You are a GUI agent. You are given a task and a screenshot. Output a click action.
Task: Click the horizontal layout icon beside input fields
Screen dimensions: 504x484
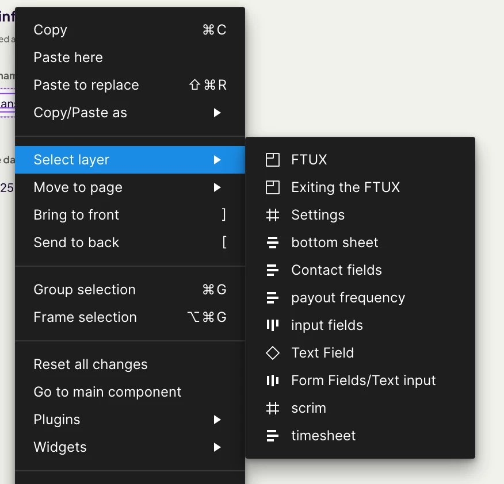tap(273, 325)
